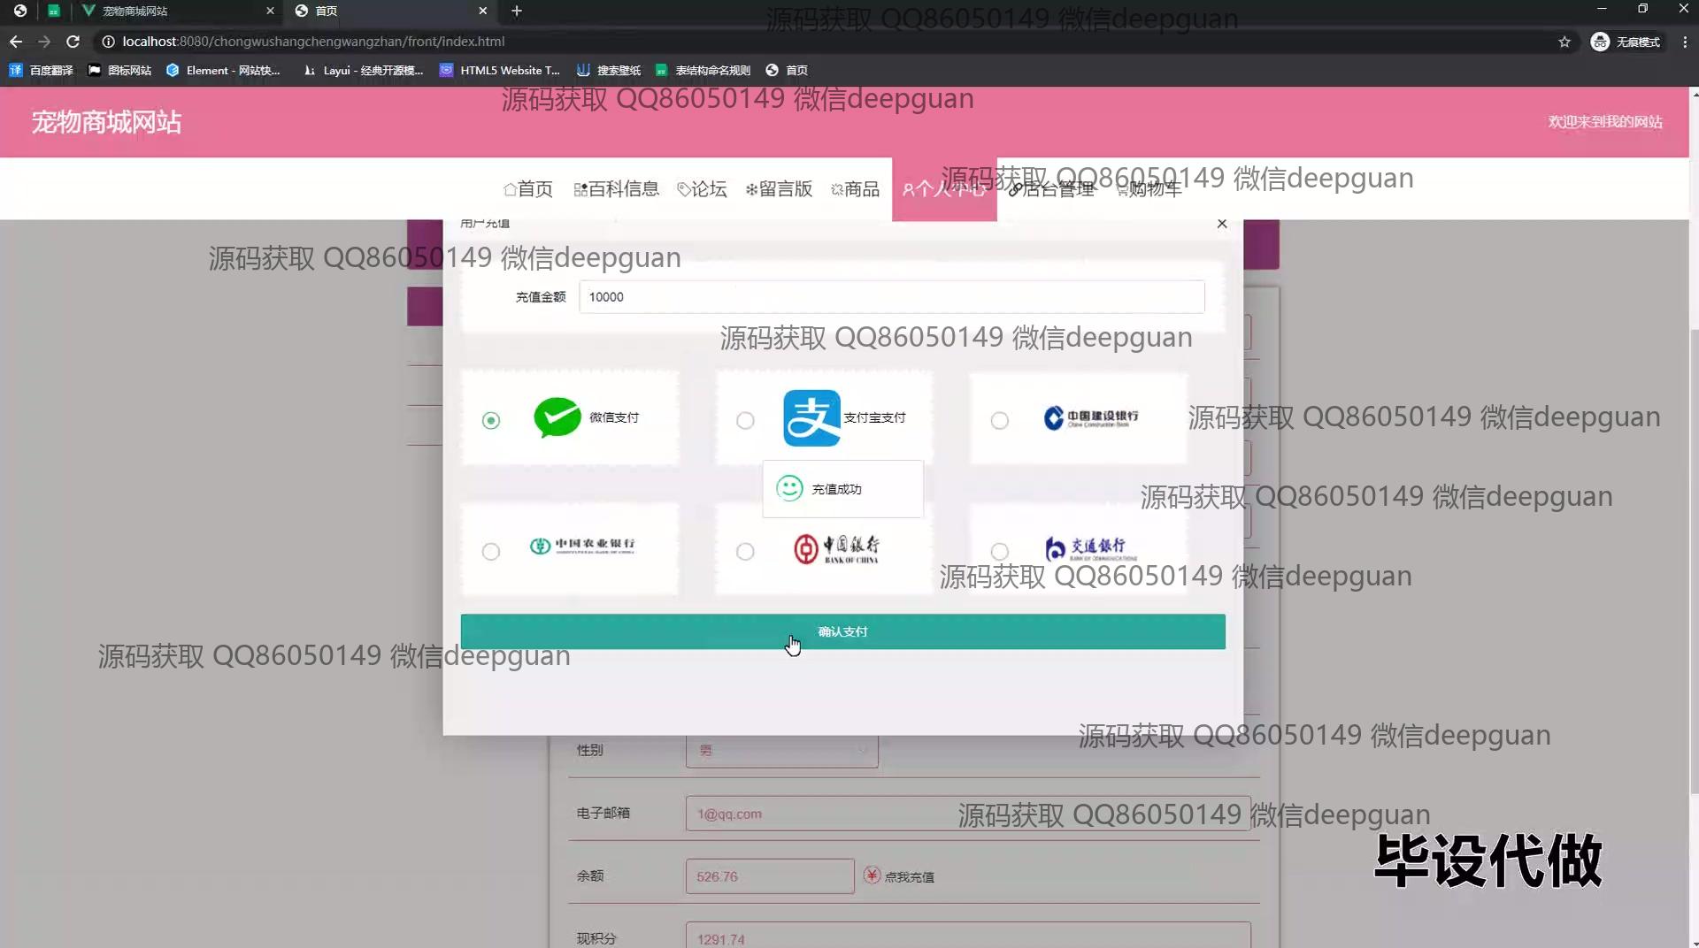Click the site info icon in address bar
Screen dimensions: 1699x948
point(108,42)
